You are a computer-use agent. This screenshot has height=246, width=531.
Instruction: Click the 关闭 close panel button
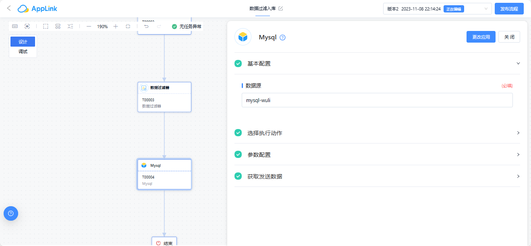[x=509, y=37]
